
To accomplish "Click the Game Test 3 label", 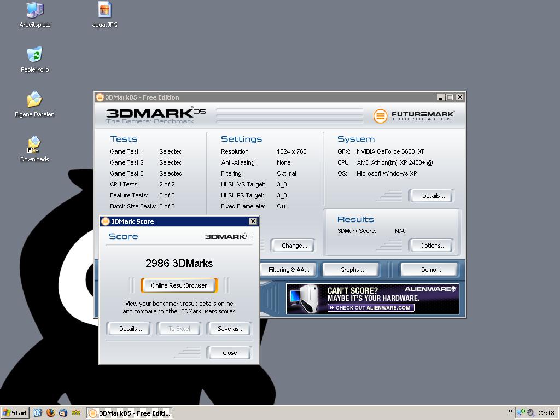I will coord(127,173).
